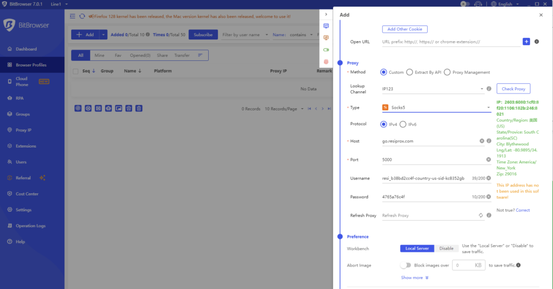This screenshot has width=553, height=289.
Task: Click the language globe icon in the title bar
Action: click(493, 4)
